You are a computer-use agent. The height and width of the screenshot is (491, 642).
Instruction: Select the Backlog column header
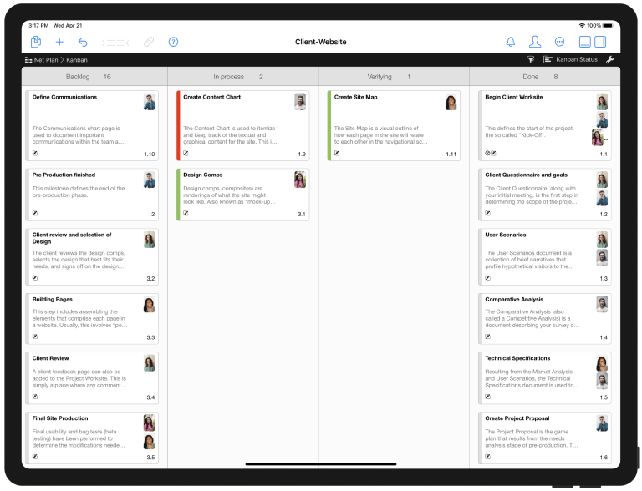point(94,77)
